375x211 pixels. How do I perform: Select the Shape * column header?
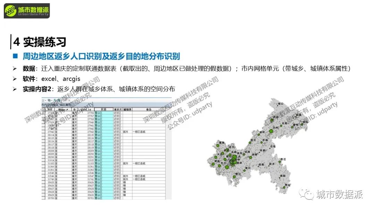(x=63, y=109)
